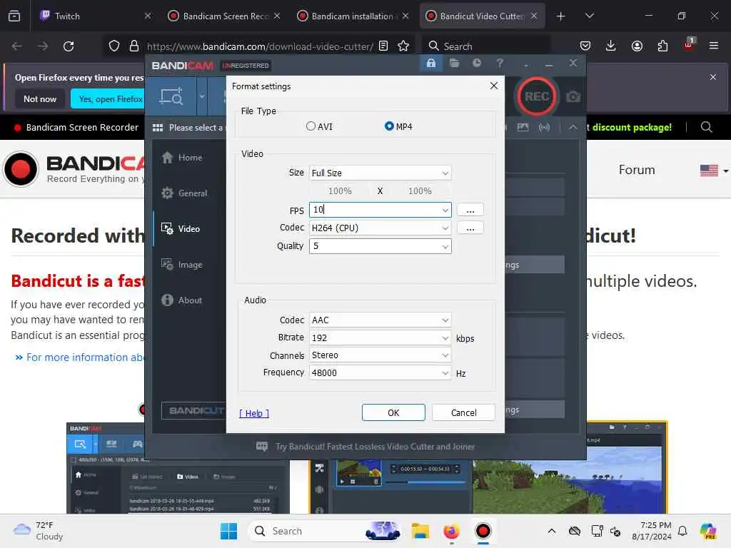Image resolution: width=731 pixels, height=548 pixels.
Task: Click the Bandicut button in Bandicam
Action: point(194,410)
